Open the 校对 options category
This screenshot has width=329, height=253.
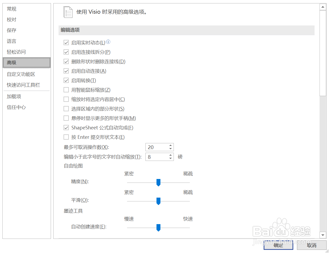(27, 20)
